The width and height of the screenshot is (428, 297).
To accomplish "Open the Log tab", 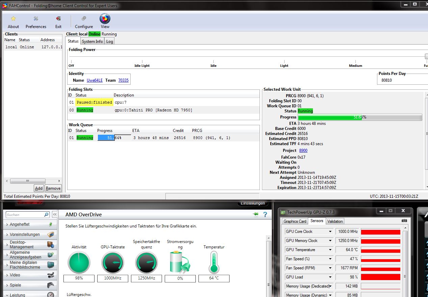I will tap(109, 42).
